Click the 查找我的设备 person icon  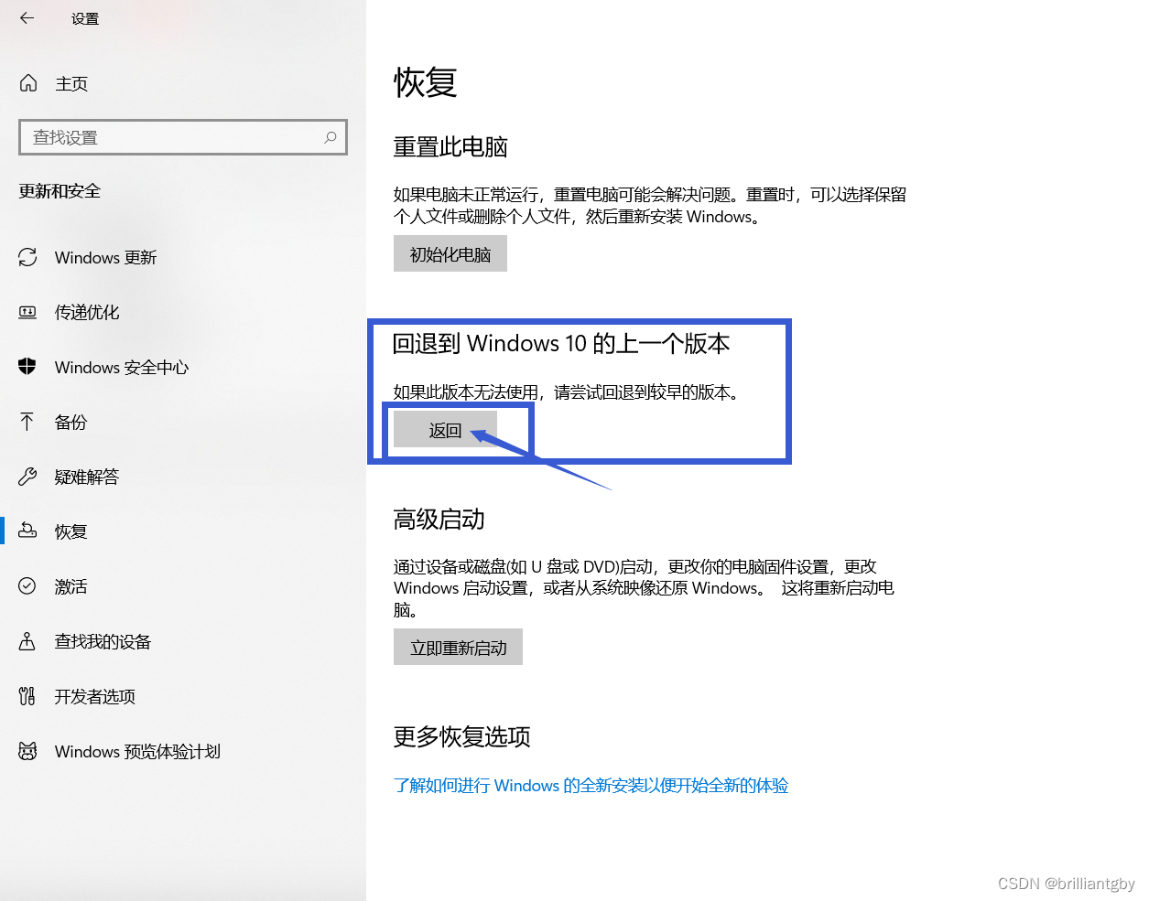27,641
